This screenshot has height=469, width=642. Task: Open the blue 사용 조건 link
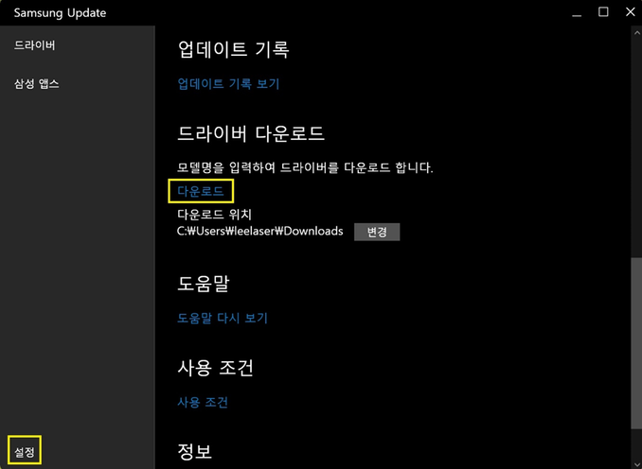coord(203,403)
